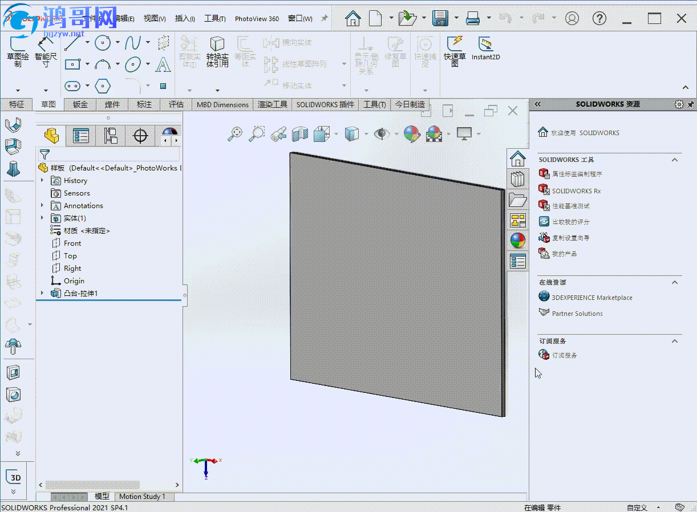Open the Appearances color ball task pane tab
This screenshot has height=512, width=697.
click(x=517, y=241)
